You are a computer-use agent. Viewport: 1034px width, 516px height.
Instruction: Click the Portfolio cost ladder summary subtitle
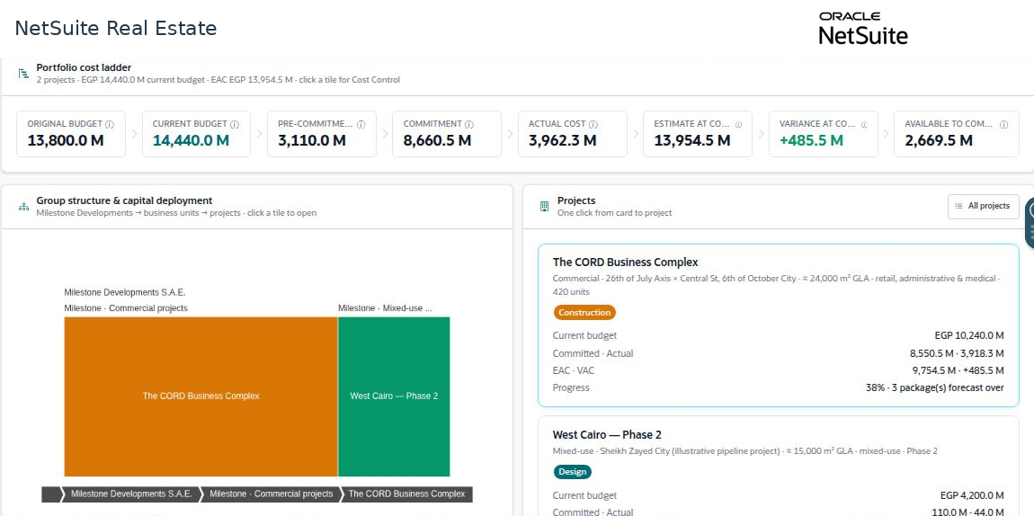(x=218, y=80)
